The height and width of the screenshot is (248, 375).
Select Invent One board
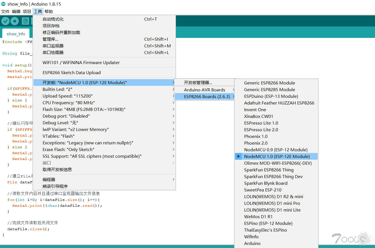(276, 110)
